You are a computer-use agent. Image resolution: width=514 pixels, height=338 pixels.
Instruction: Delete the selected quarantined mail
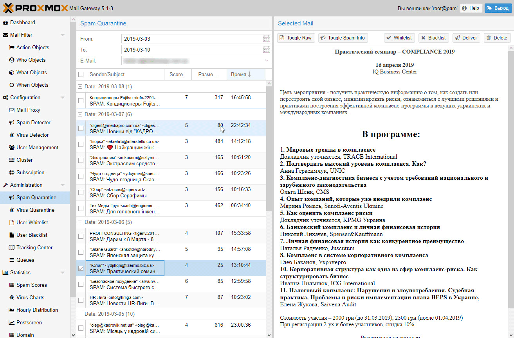pyautogui.click(x=497, y=38)
